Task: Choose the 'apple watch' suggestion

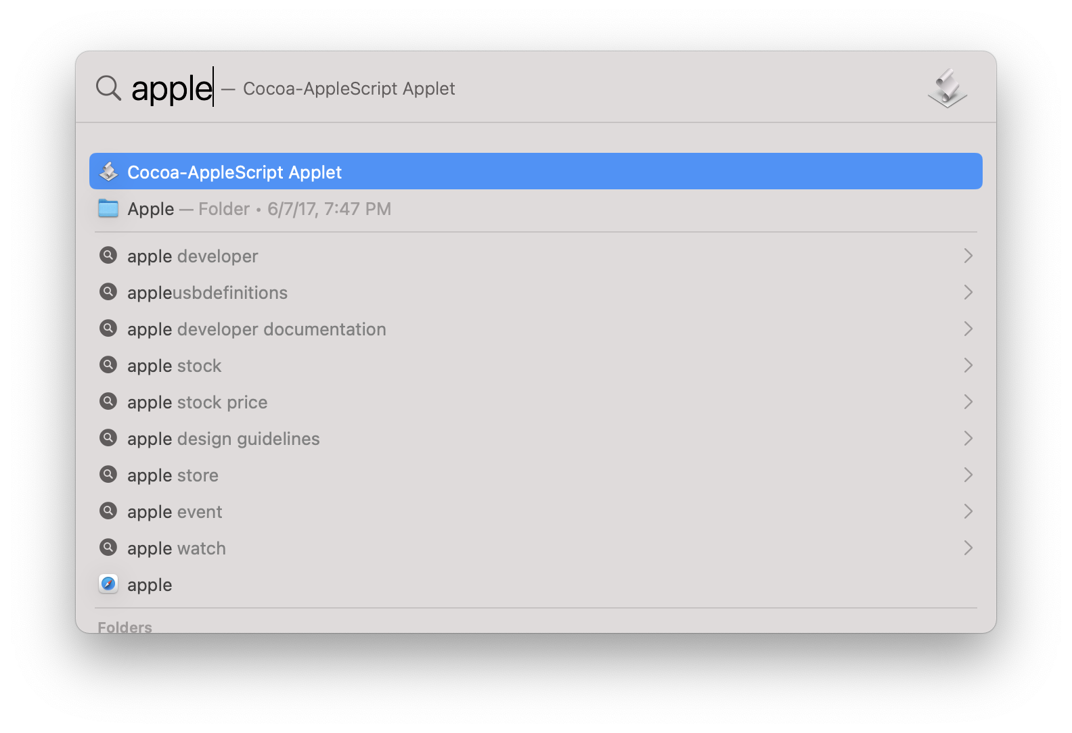Action: tap(536, 548)
